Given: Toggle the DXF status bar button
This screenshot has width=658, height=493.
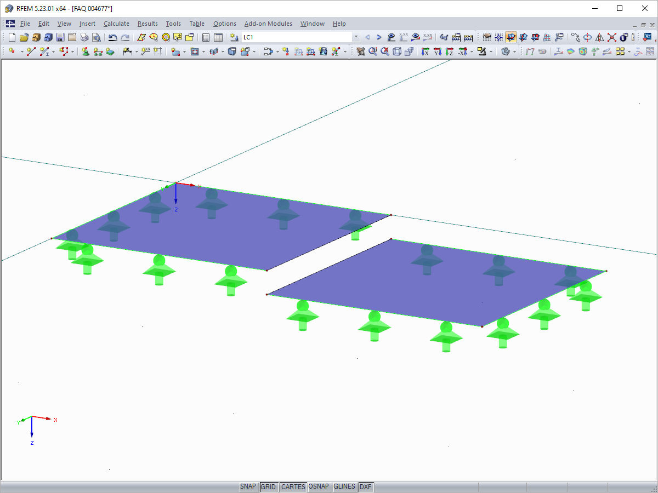Looking at the screenshot, I should point(366,486).
